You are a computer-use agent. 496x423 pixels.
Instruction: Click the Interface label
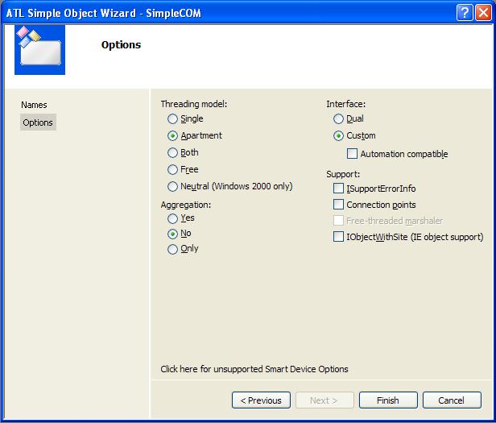pyautogui.click(x=345, y=104)
